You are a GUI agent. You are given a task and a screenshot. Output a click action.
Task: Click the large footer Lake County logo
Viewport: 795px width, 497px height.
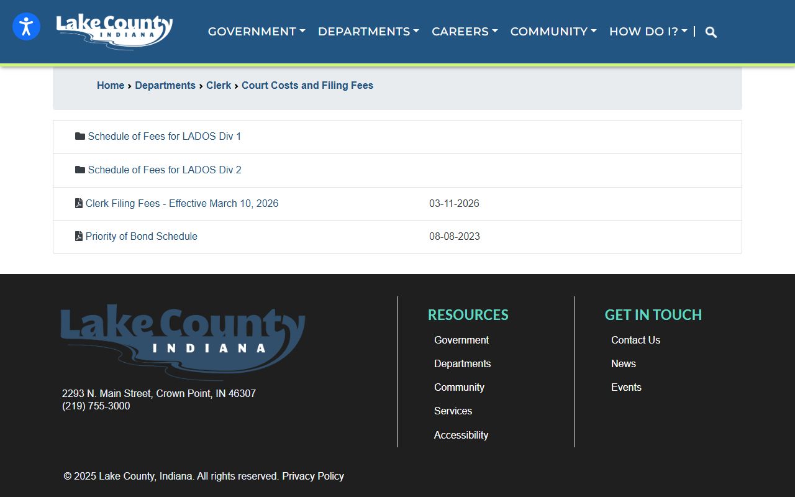coord(183,341)
